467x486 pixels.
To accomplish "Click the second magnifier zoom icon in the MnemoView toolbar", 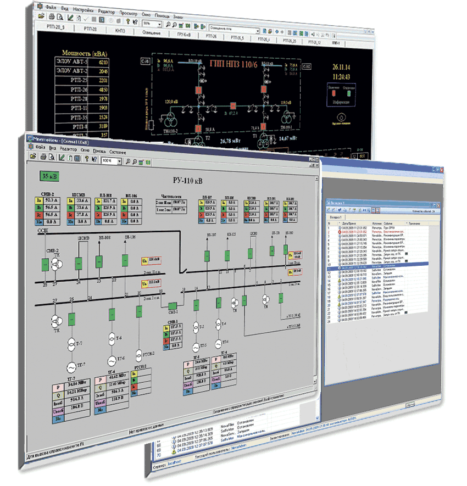I will (x=134, y=162).
